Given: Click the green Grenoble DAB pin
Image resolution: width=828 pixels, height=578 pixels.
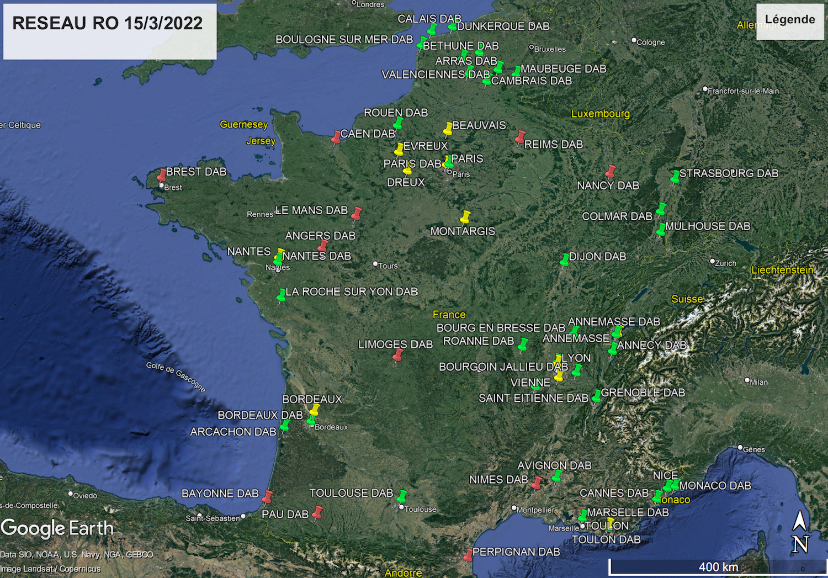Looking at the screenshot, I should pos(596,396).
